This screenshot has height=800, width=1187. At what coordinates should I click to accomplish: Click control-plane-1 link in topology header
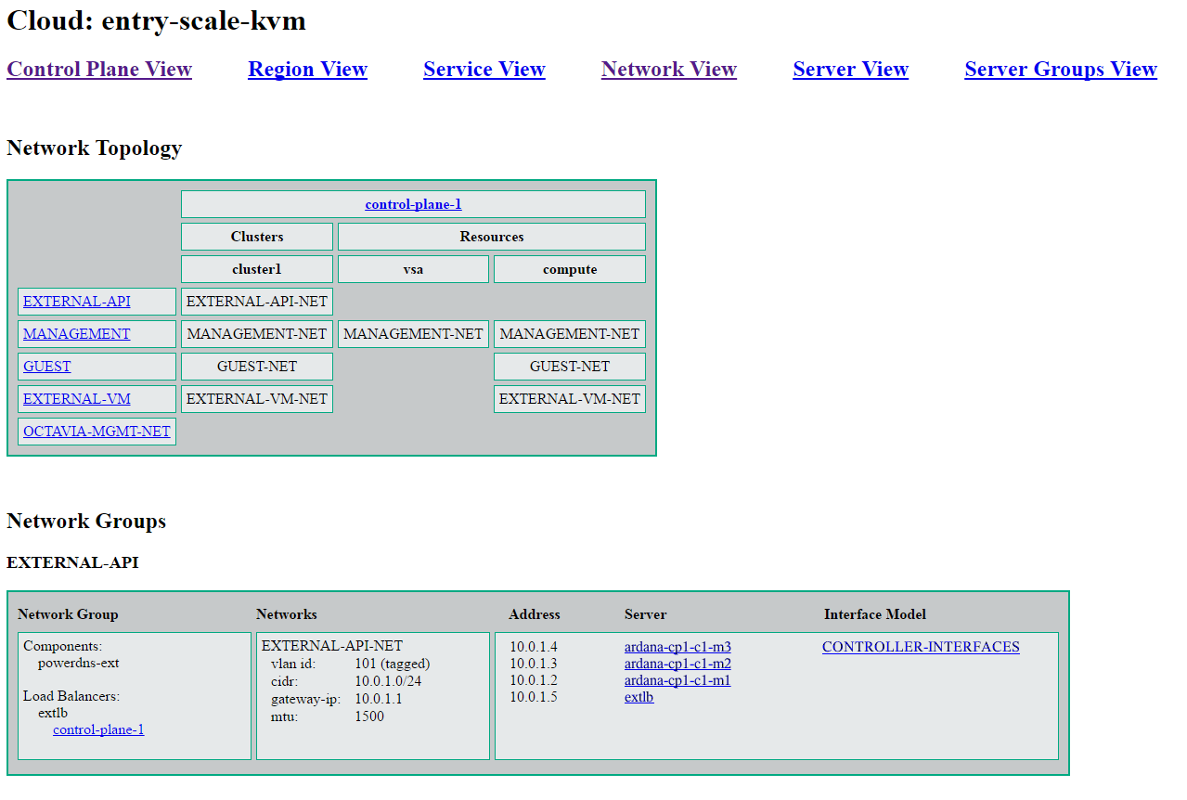413,204
